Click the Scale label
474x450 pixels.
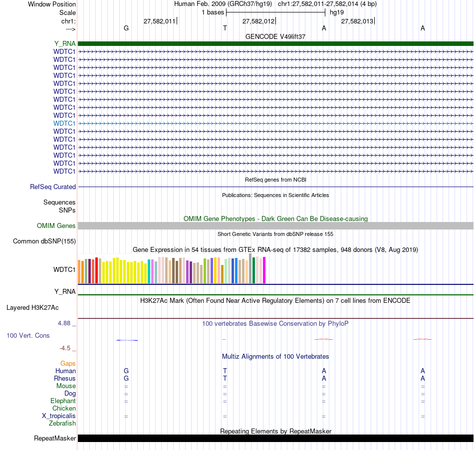(x=67, y=12)
